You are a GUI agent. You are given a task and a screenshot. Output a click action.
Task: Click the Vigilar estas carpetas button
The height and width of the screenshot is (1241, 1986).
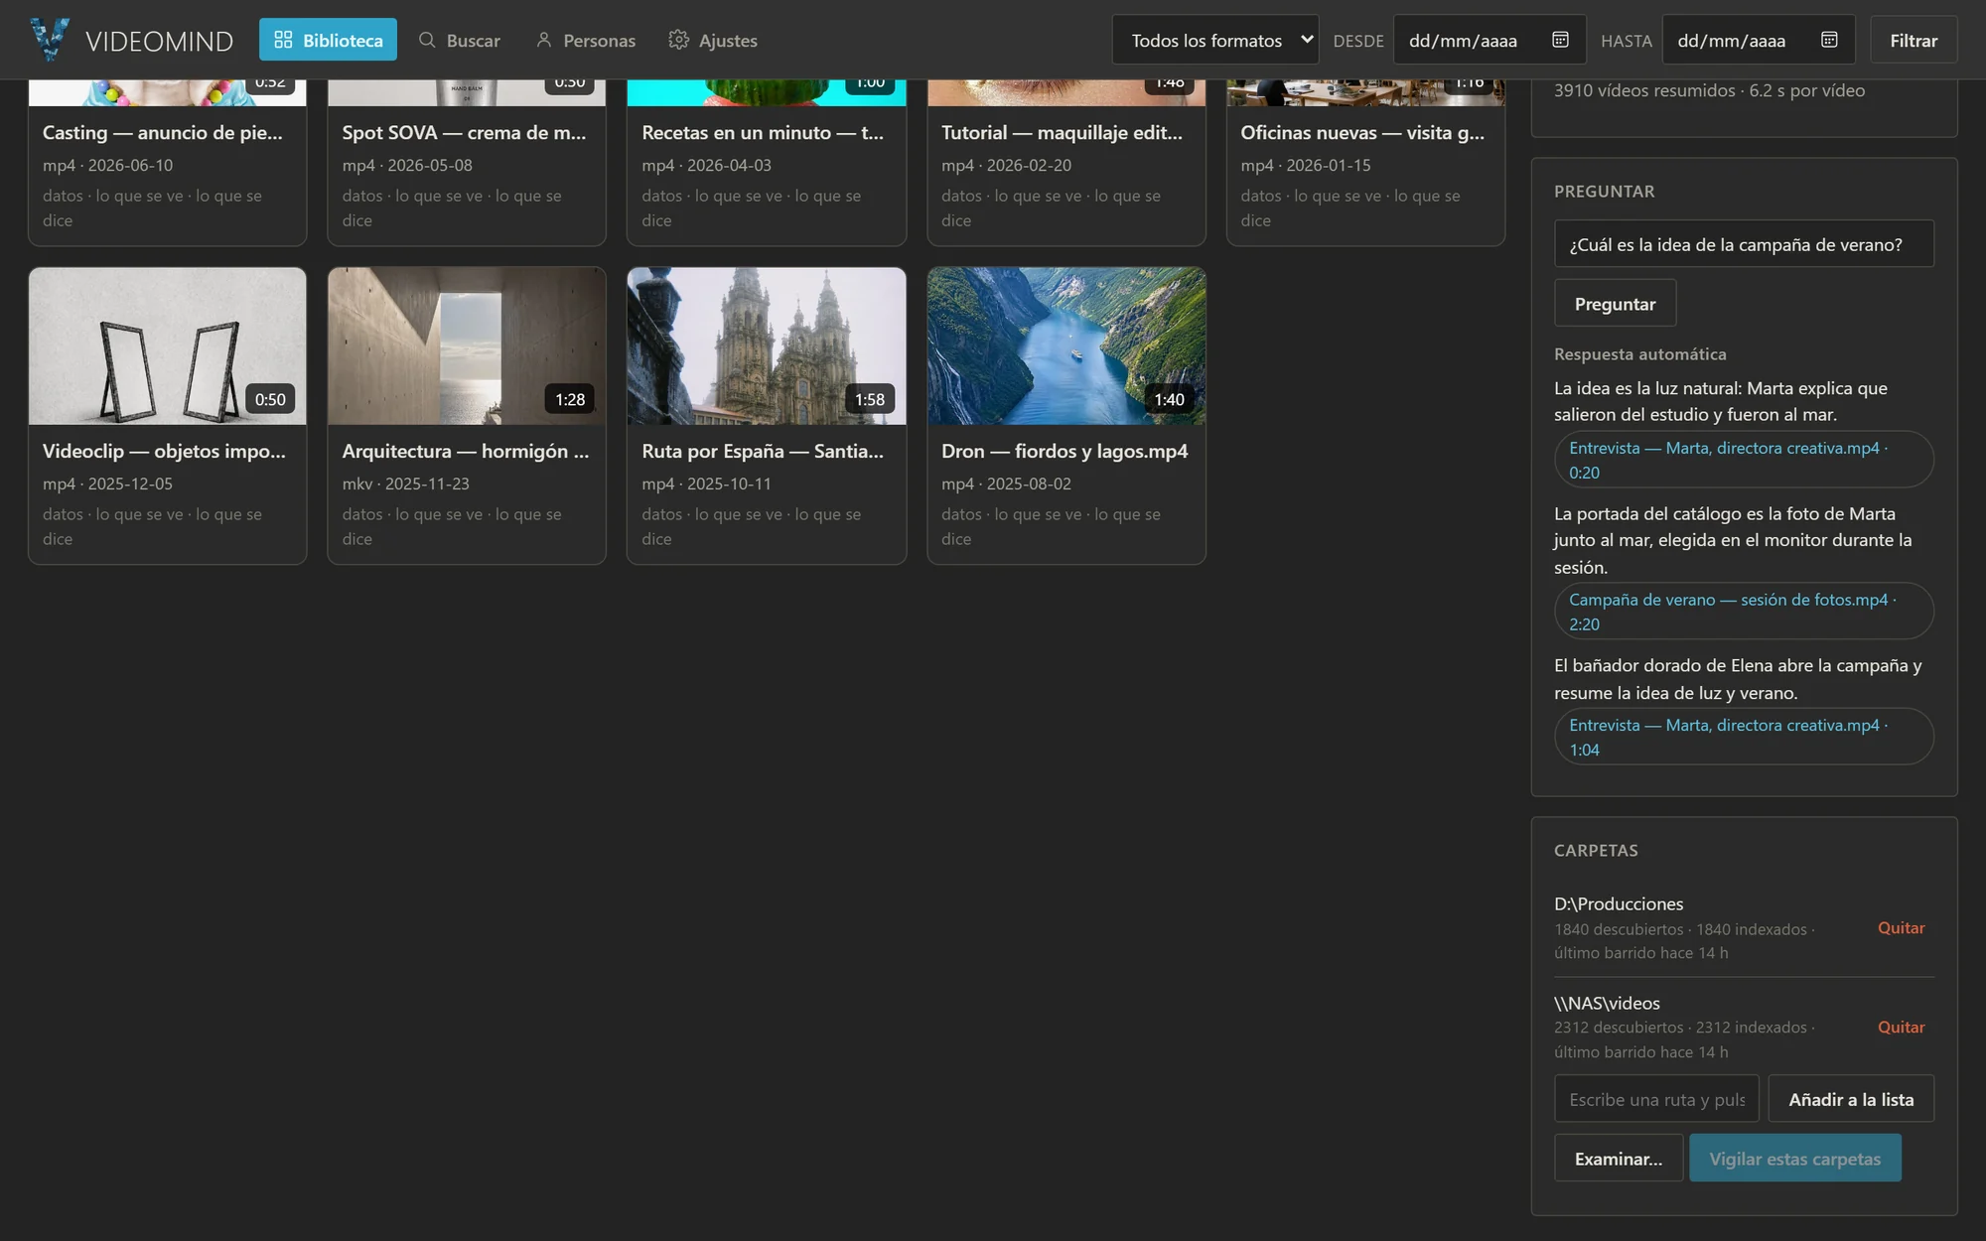(x=1795, y=1159)
